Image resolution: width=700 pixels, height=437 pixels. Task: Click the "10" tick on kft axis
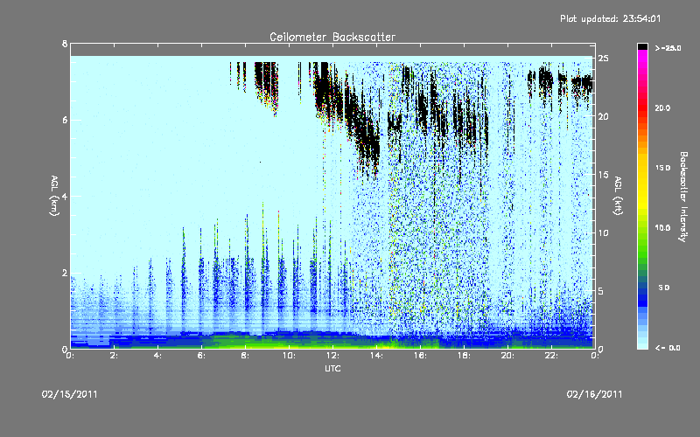click(603, 232)
